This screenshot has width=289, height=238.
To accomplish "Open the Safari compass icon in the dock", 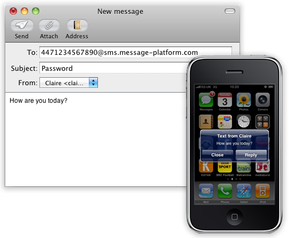I will pyautogui.click(x=244, y=191).
